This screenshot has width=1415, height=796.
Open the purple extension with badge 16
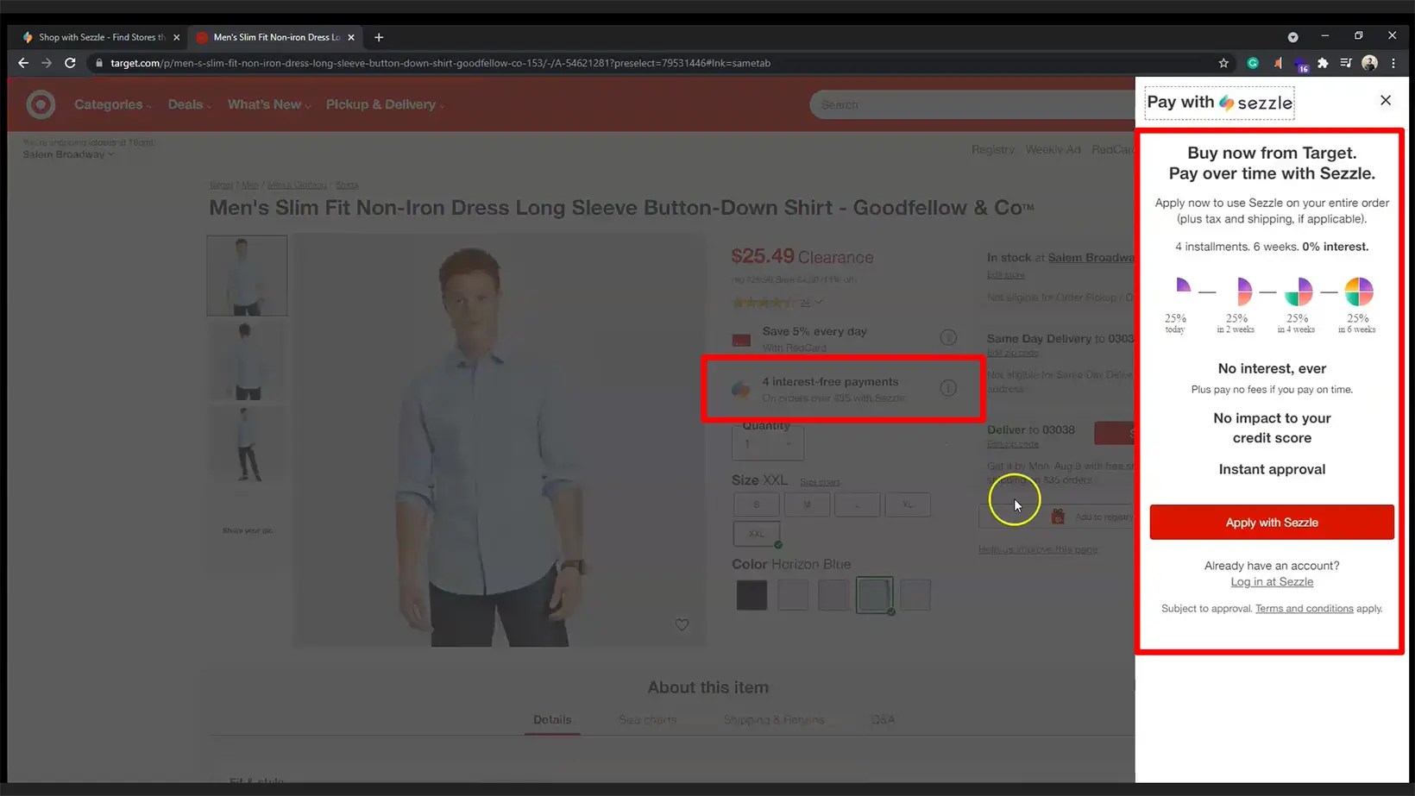pos(1301,65)
